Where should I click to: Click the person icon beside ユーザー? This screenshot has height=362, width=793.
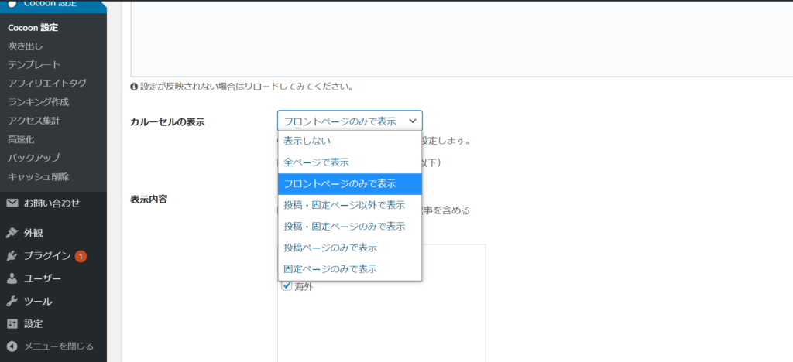(x=12, y=278)
